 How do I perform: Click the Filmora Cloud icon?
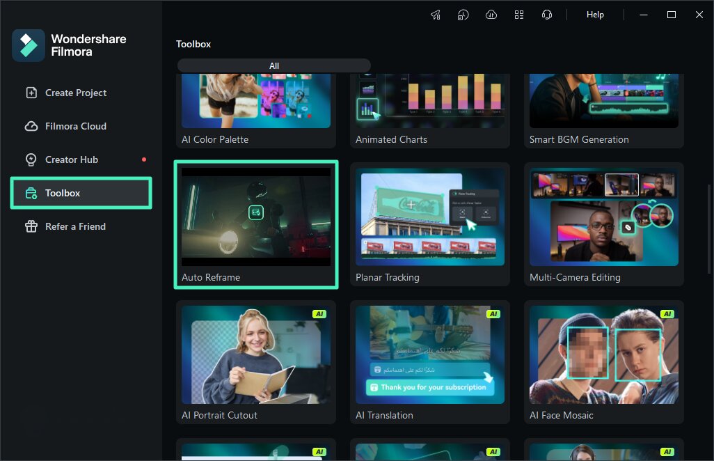click(x=31, y=126)
